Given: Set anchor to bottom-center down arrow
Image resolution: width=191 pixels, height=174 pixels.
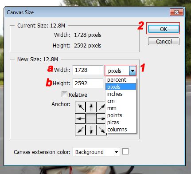Looking at the screenshot, I should pyautogui.click(x=91, y=130).
